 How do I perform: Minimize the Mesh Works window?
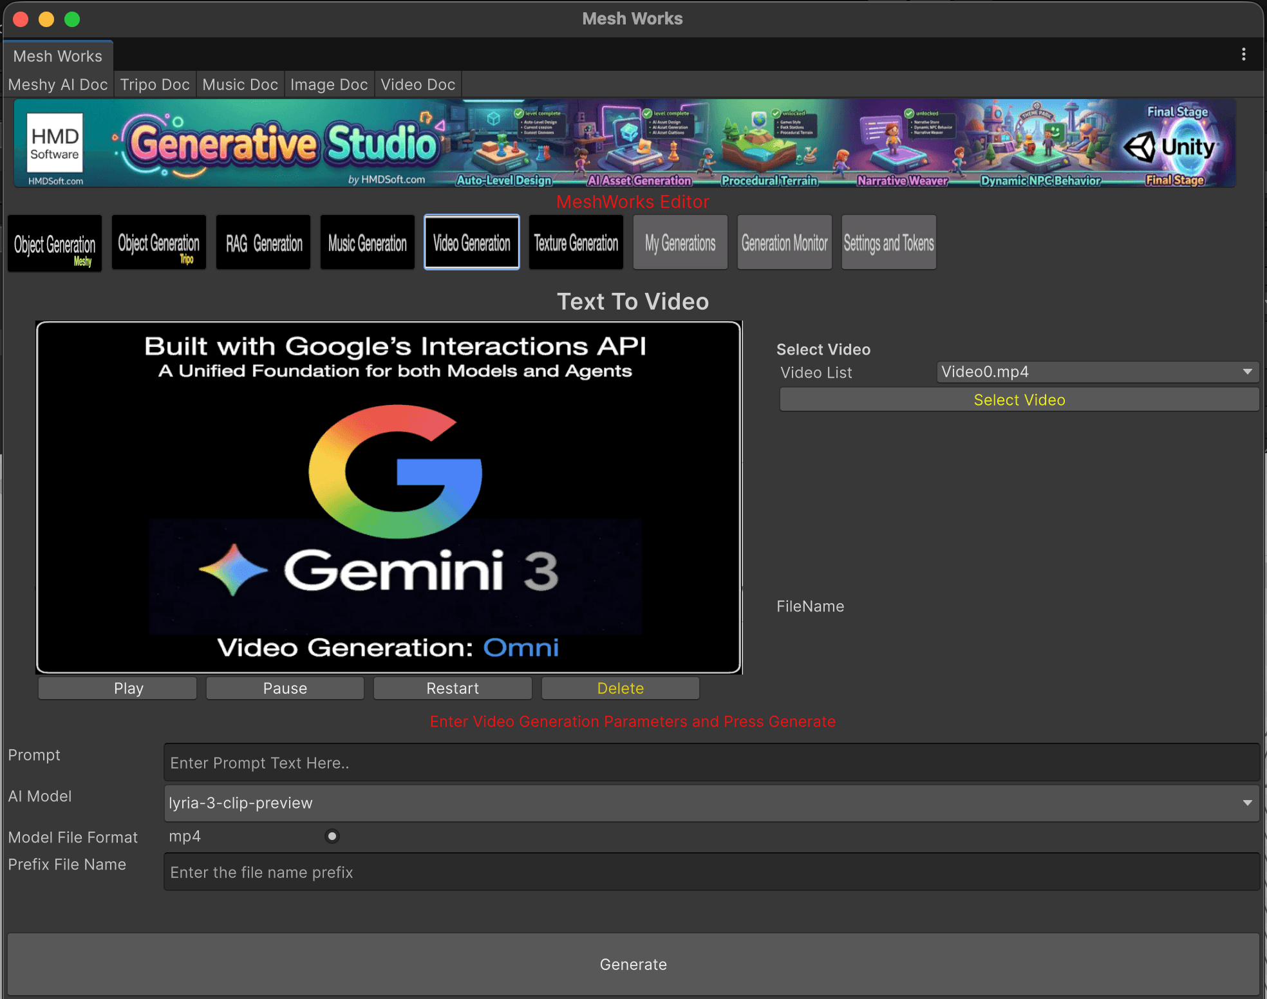click(x=46, y=19)
